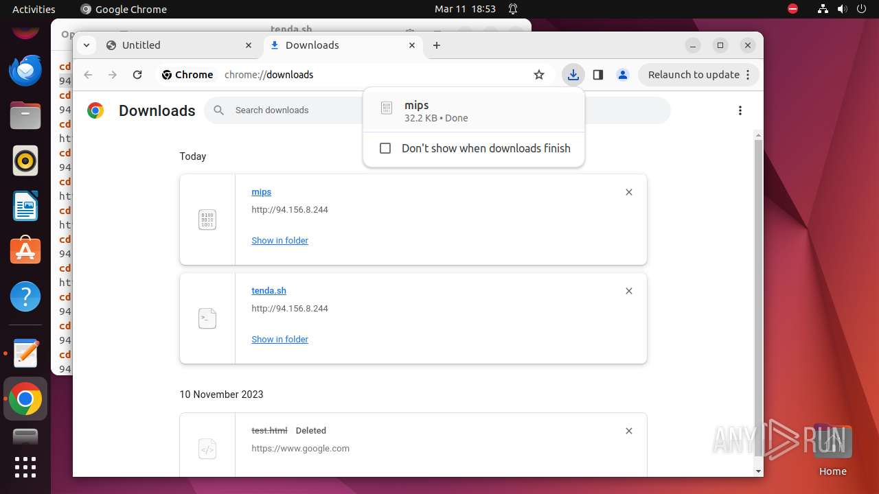
Task: Remove mips from the downloads list
Action: click(629, 192)
